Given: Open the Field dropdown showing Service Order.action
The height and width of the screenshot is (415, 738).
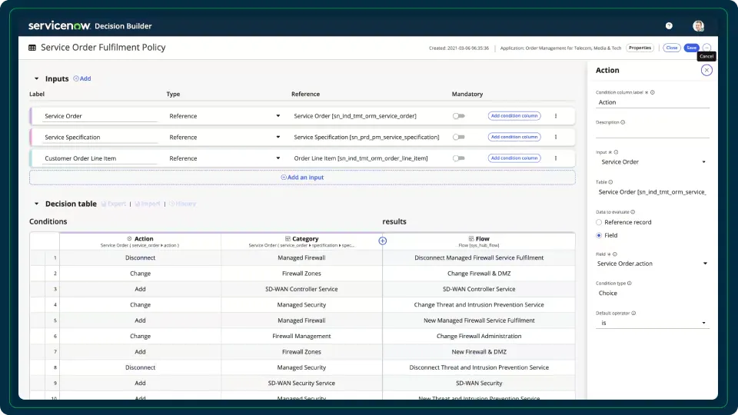Looking at the screenshot, I should click(x=653, y=264).
